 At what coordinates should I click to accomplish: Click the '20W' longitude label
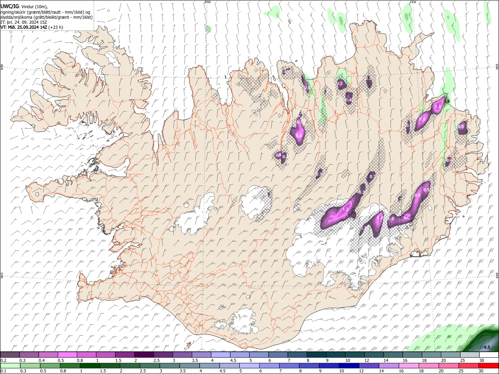(207, 2)
